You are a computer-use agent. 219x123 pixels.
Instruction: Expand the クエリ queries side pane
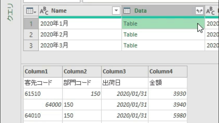pos(10,12)
